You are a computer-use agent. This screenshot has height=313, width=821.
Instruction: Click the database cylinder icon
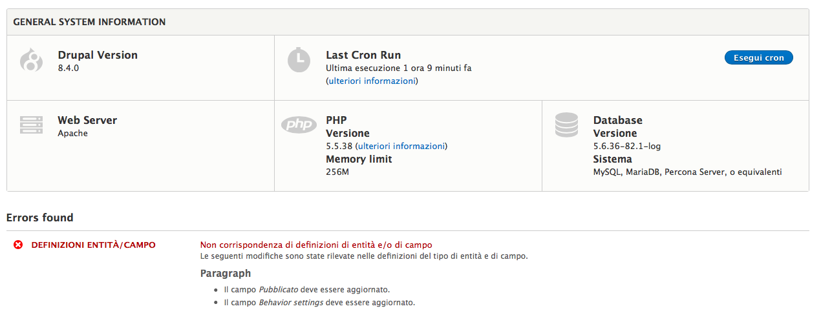(566, 125)
